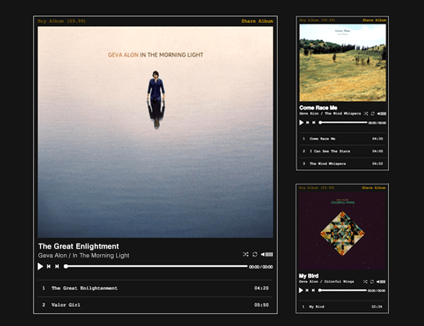The width and height of the screenshot is (424, 326).
Task: Click Share Album in main player
Action: [257, 21]
